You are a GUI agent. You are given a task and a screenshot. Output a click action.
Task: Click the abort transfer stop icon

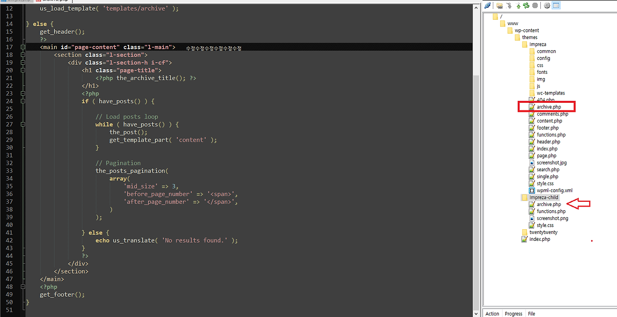(x=535, y=5)
